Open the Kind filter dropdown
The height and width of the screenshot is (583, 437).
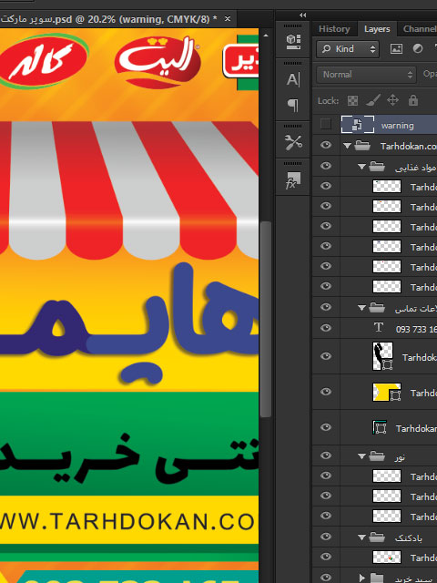click(x=348, y=49)
